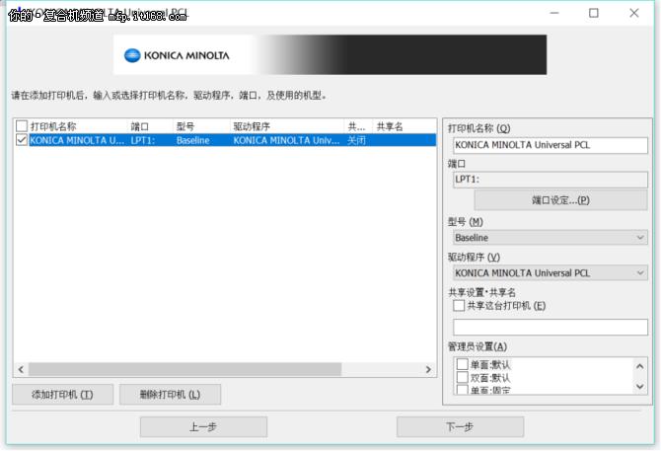Uncheck the KONICA MINOLTA U... printer row checkbox
The height and width of the screenshot is (451, 661).
(x=22, y=140)
